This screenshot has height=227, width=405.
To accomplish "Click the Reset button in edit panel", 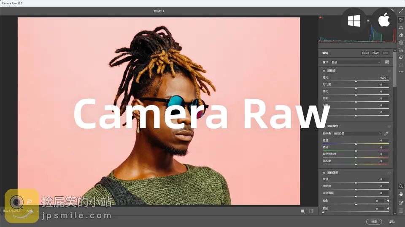I will coord(365,53).
